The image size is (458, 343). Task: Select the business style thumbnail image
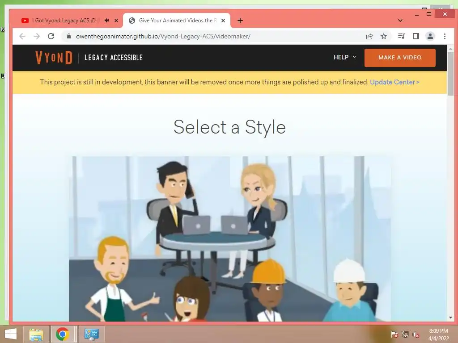tap(230, 239)
